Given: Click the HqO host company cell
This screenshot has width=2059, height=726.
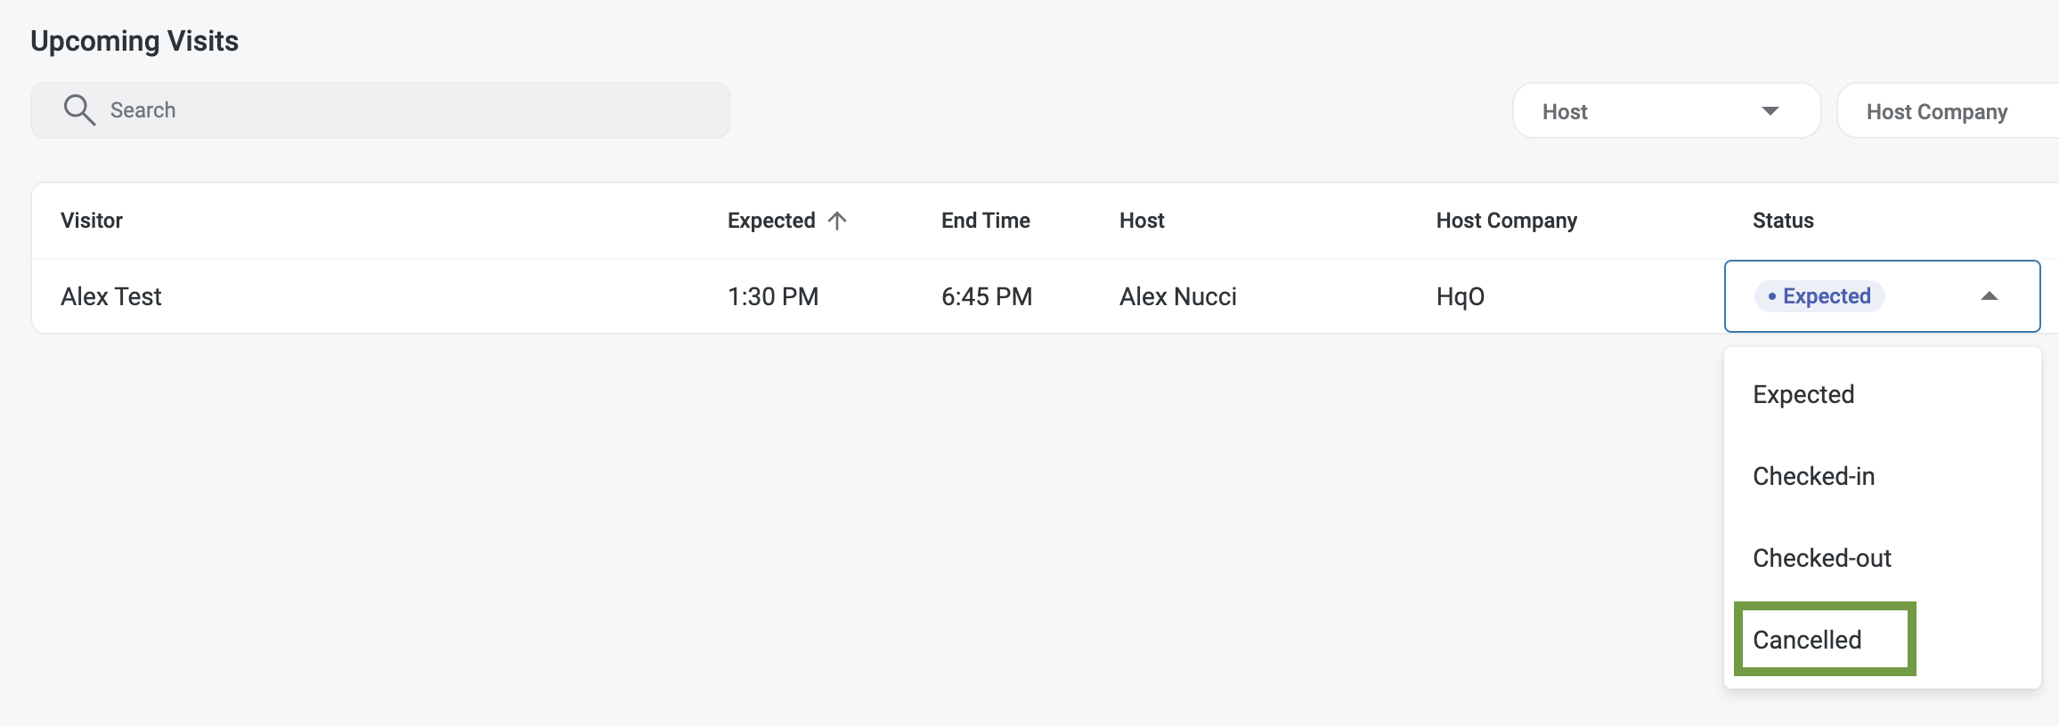Looking at the screenshot, I should (x=1460, y=296).
